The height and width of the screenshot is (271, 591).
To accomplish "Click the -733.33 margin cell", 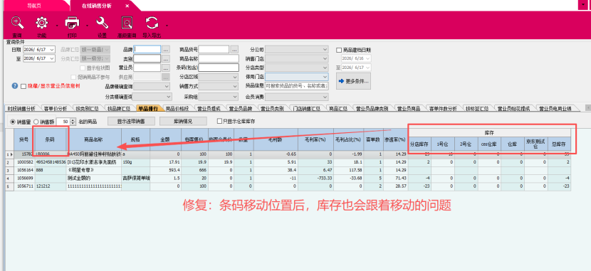I will pyautogui.click(x=315, y=178).
